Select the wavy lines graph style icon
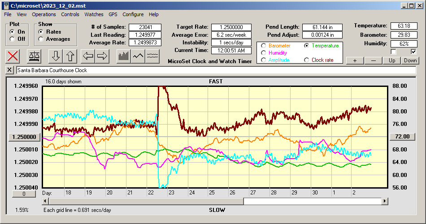 click(x=153, y=56)
